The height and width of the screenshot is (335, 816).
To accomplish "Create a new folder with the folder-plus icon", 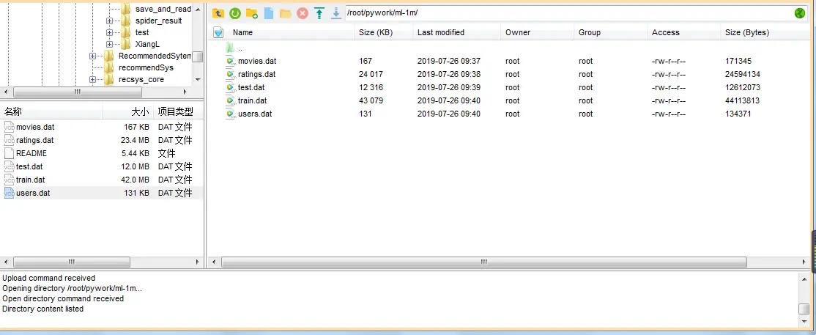I will (x=252, y=13).
